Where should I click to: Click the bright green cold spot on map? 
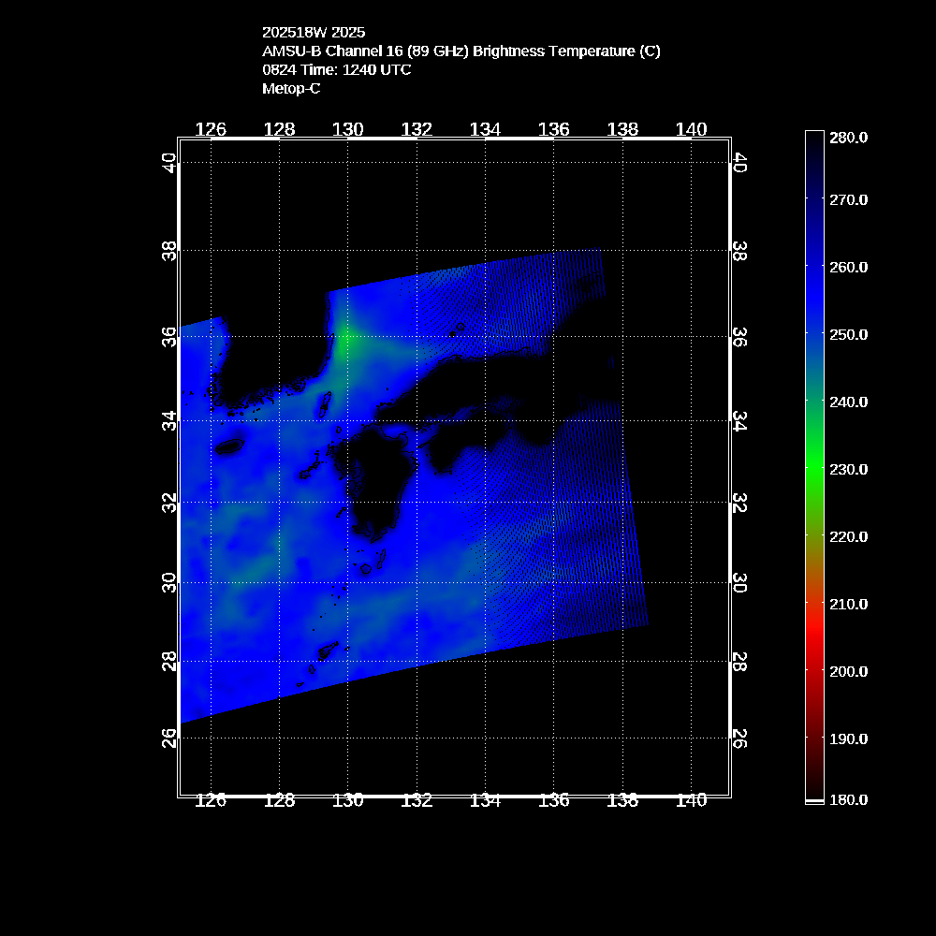click(x=346, y=339)
